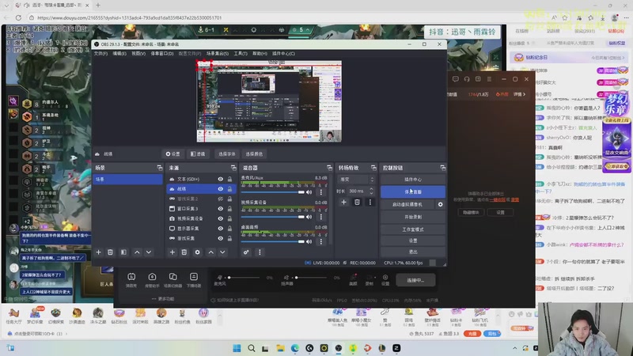Move selected source up in list
The width and height of the screenshot is (633, 356).
(211, 252)
